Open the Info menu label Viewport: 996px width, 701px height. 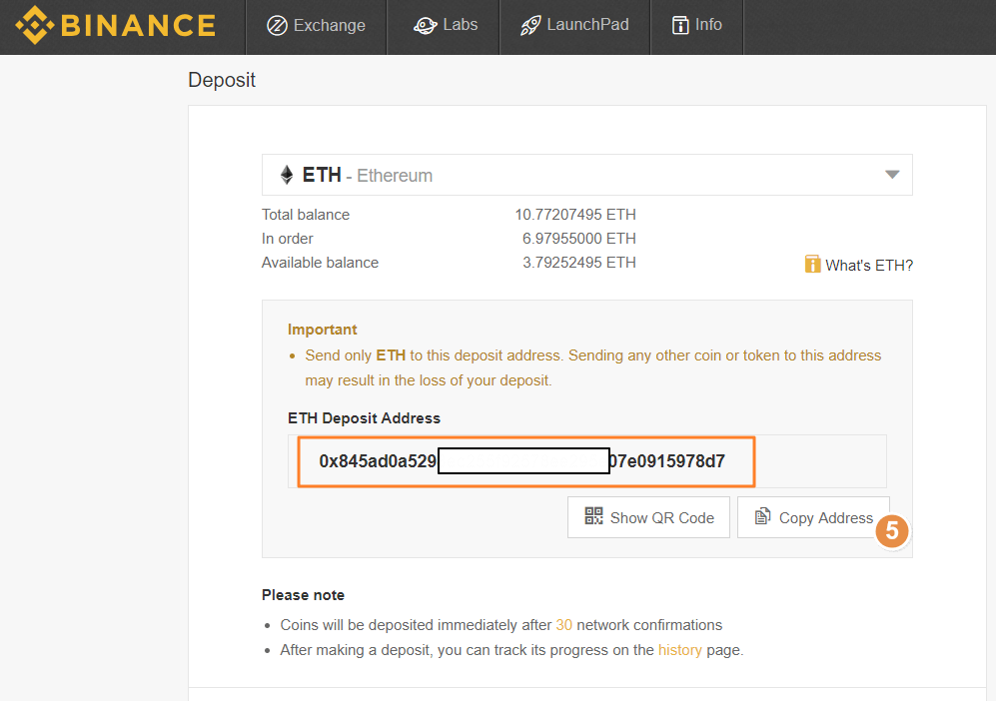[x=708, y=25]
